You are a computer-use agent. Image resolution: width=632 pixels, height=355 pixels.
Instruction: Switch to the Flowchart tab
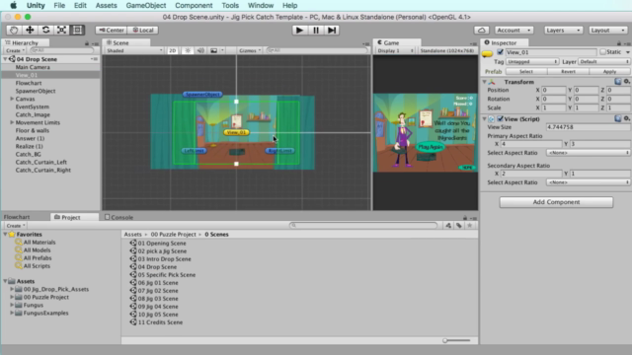17,217
